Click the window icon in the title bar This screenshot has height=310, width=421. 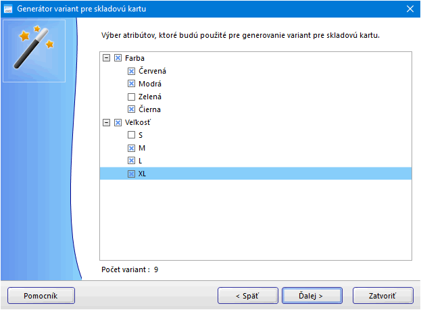(x=9, y=9)
